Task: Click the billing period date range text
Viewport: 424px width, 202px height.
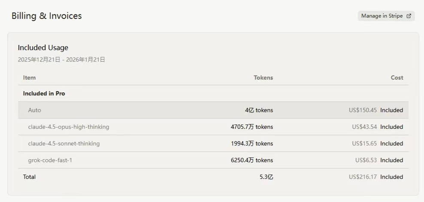Action: 61,59
